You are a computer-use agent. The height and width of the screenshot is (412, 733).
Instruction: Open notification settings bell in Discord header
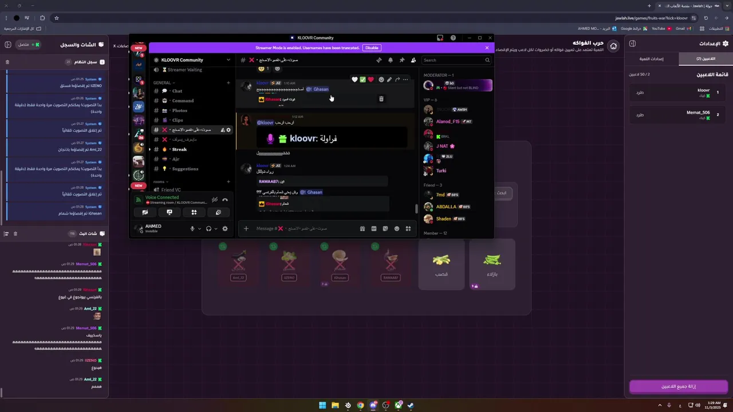pos(391,60)
